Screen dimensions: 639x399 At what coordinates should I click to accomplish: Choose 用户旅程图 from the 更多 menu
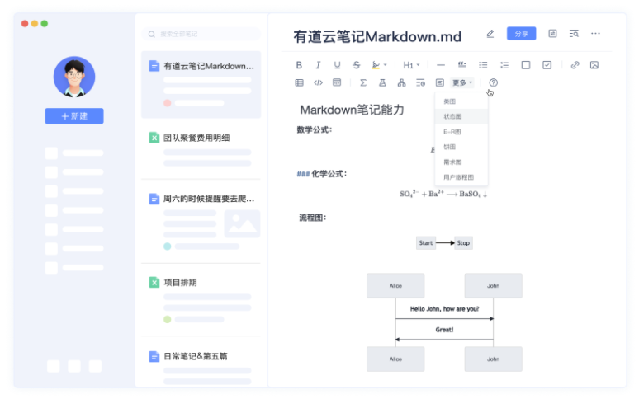(x=461, y=177)
